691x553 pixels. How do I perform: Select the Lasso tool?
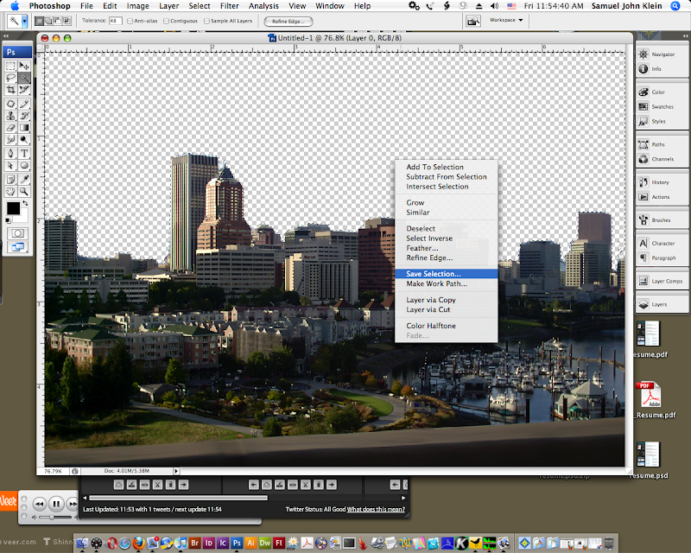point(10,78)
